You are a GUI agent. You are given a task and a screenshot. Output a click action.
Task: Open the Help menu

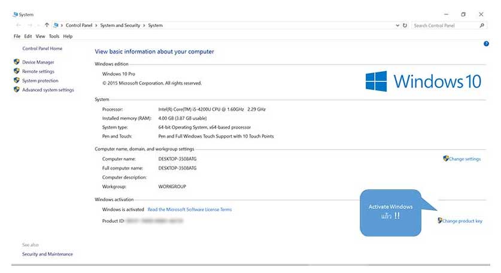68,36
